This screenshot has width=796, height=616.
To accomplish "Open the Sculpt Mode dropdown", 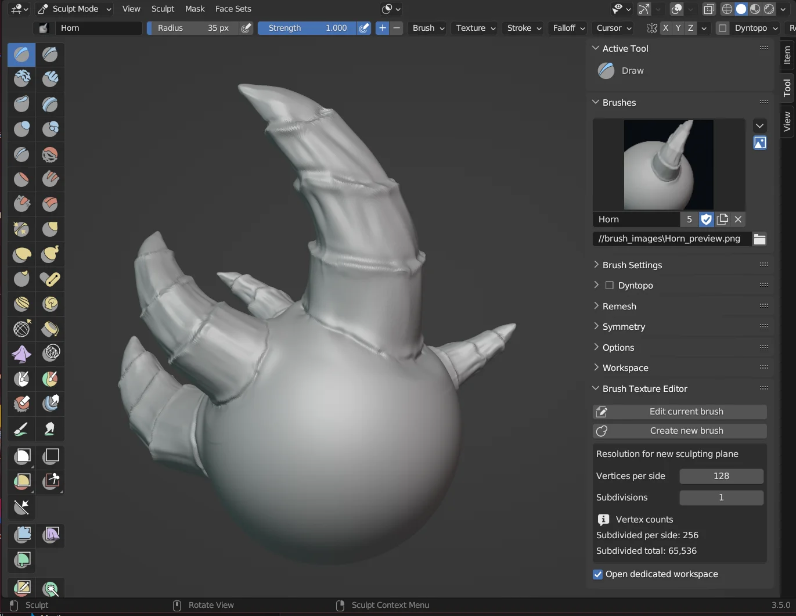I will pyautogui.click(x=74, y=9).
